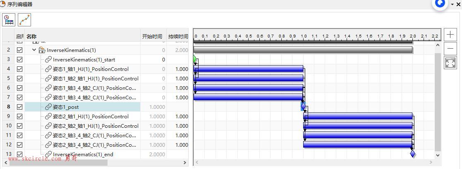The image size is (462, 169).
Task: Uncheck the InverseKinematics(1)_start enable checkbox
Action: point(19,60)
